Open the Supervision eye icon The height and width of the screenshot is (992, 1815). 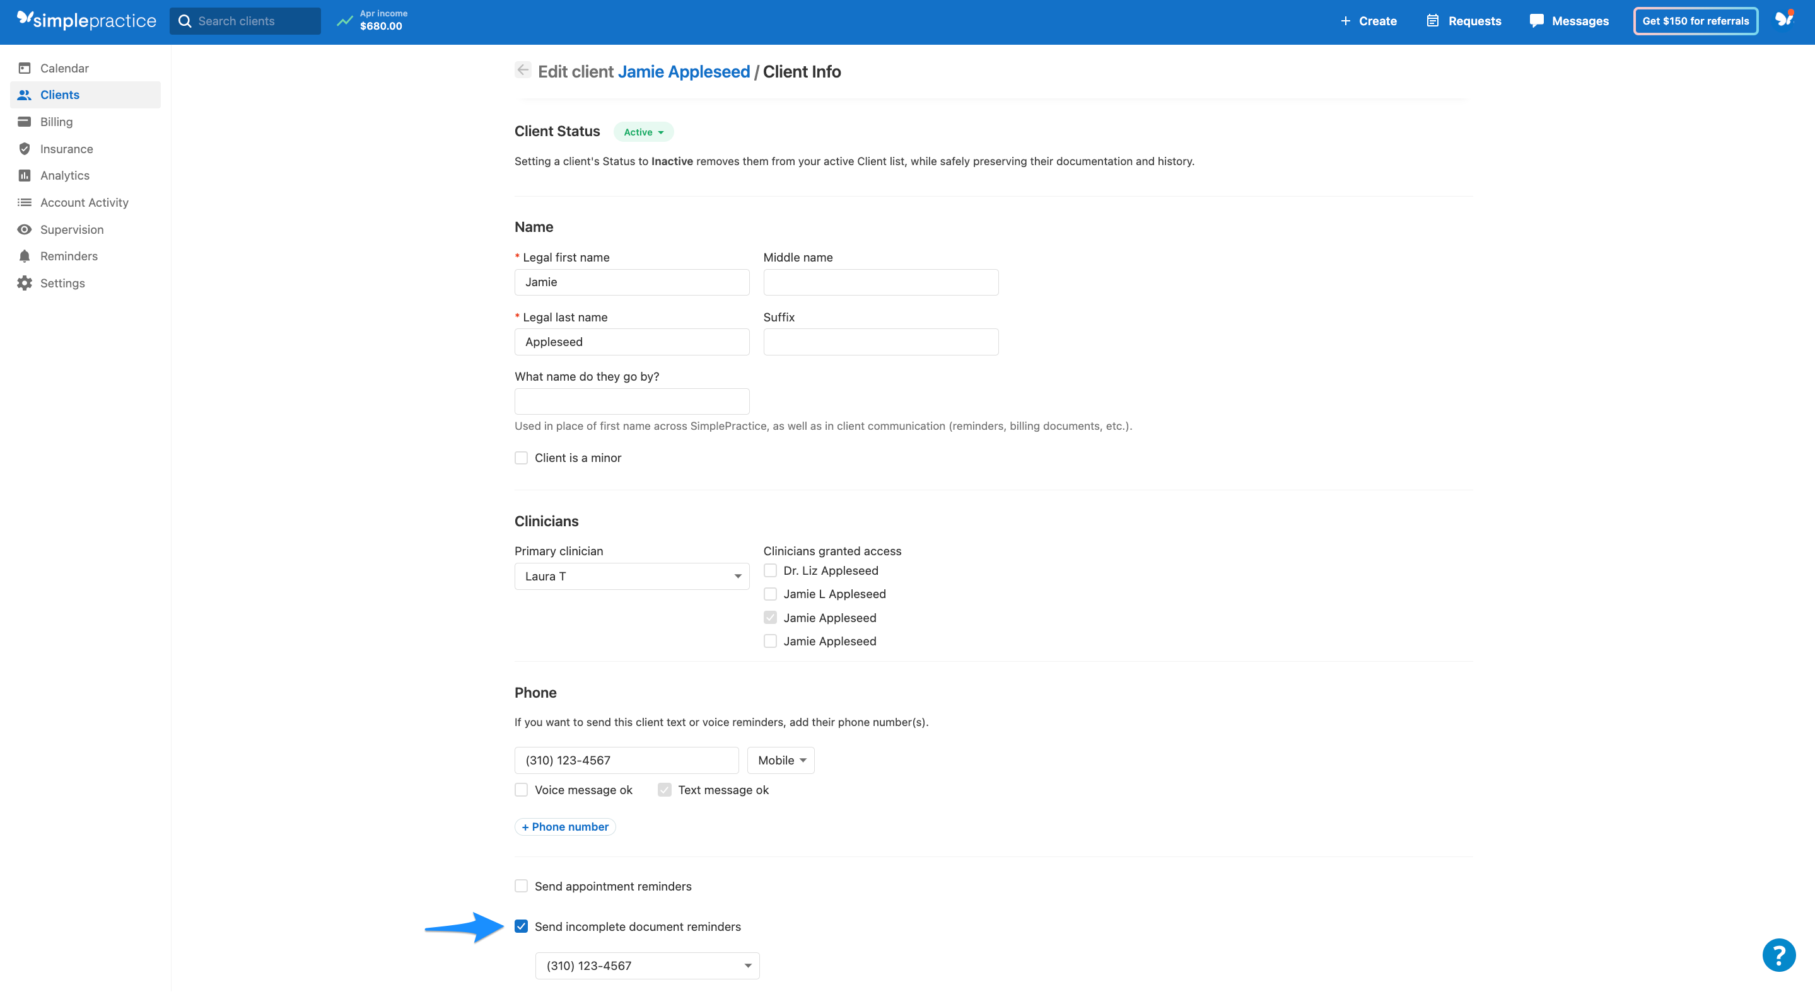pos(25,229)
